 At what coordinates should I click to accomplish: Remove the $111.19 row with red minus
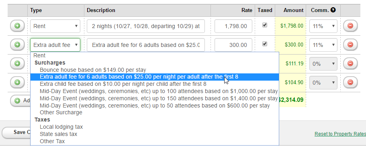pos(350,63)
